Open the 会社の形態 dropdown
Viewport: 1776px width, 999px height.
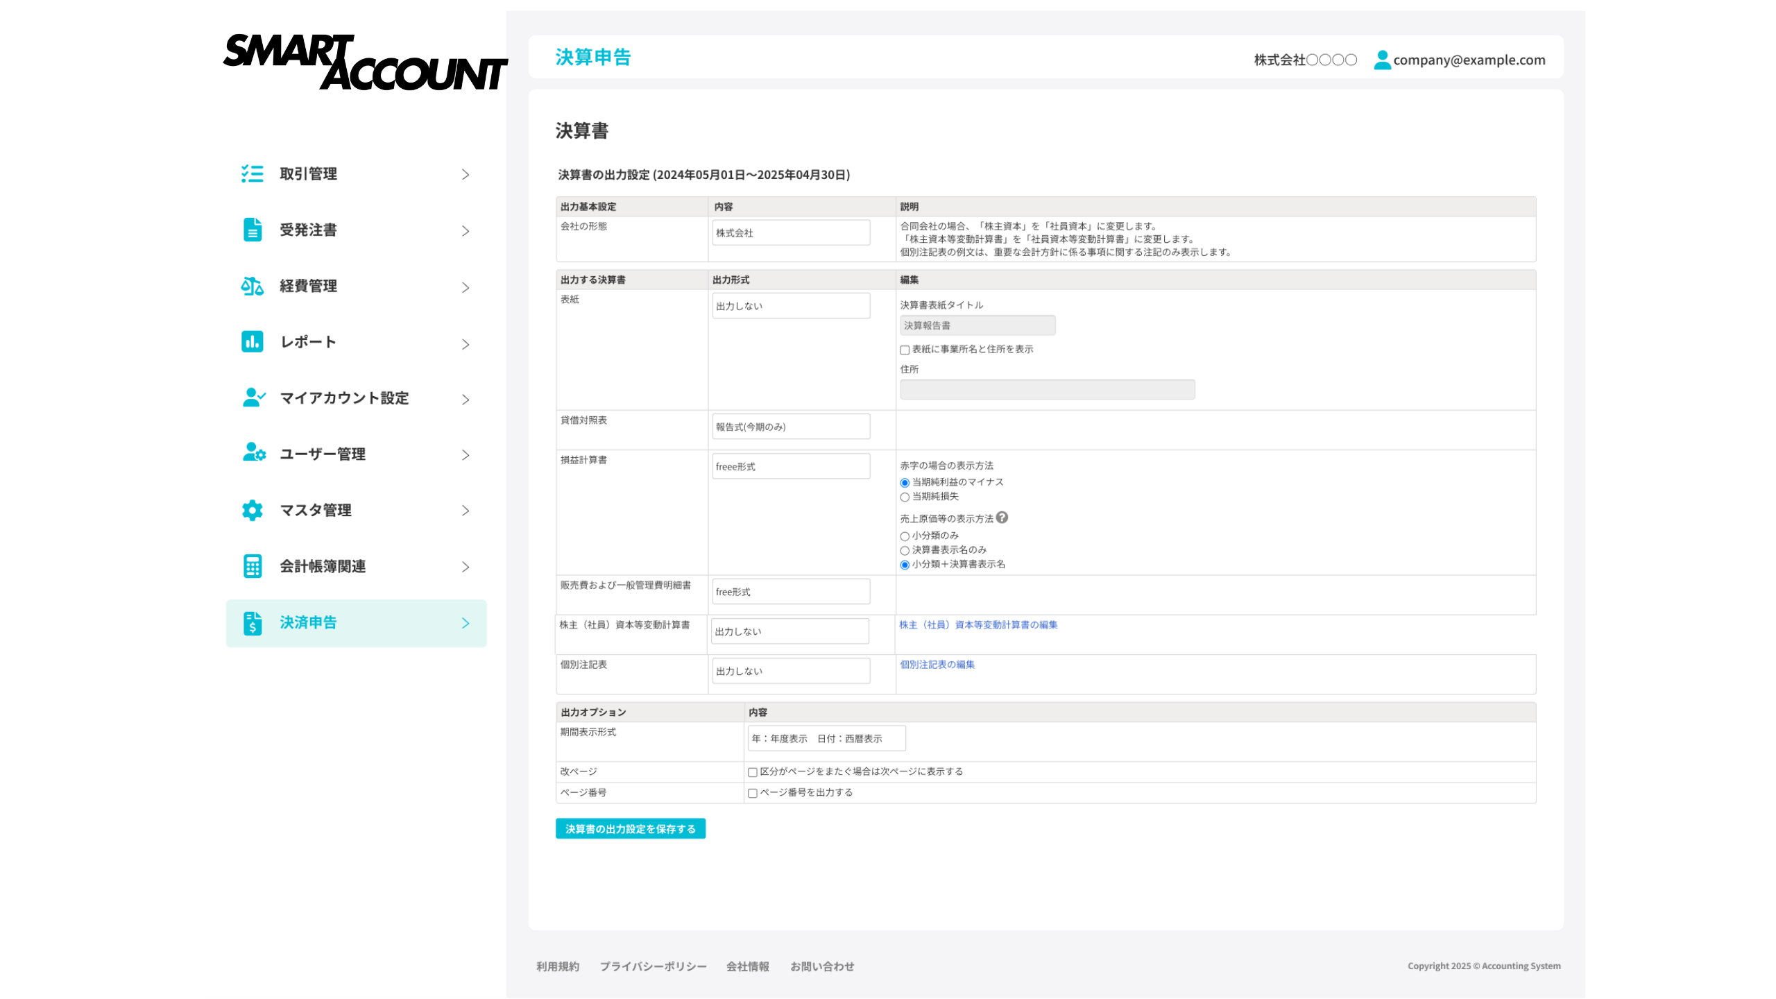click(x=791, y=233)
